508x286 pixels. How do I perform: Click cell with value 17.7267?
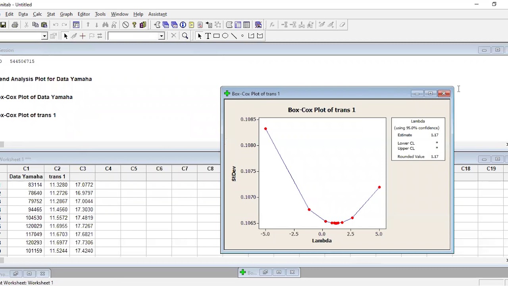(x=83, y=226)
